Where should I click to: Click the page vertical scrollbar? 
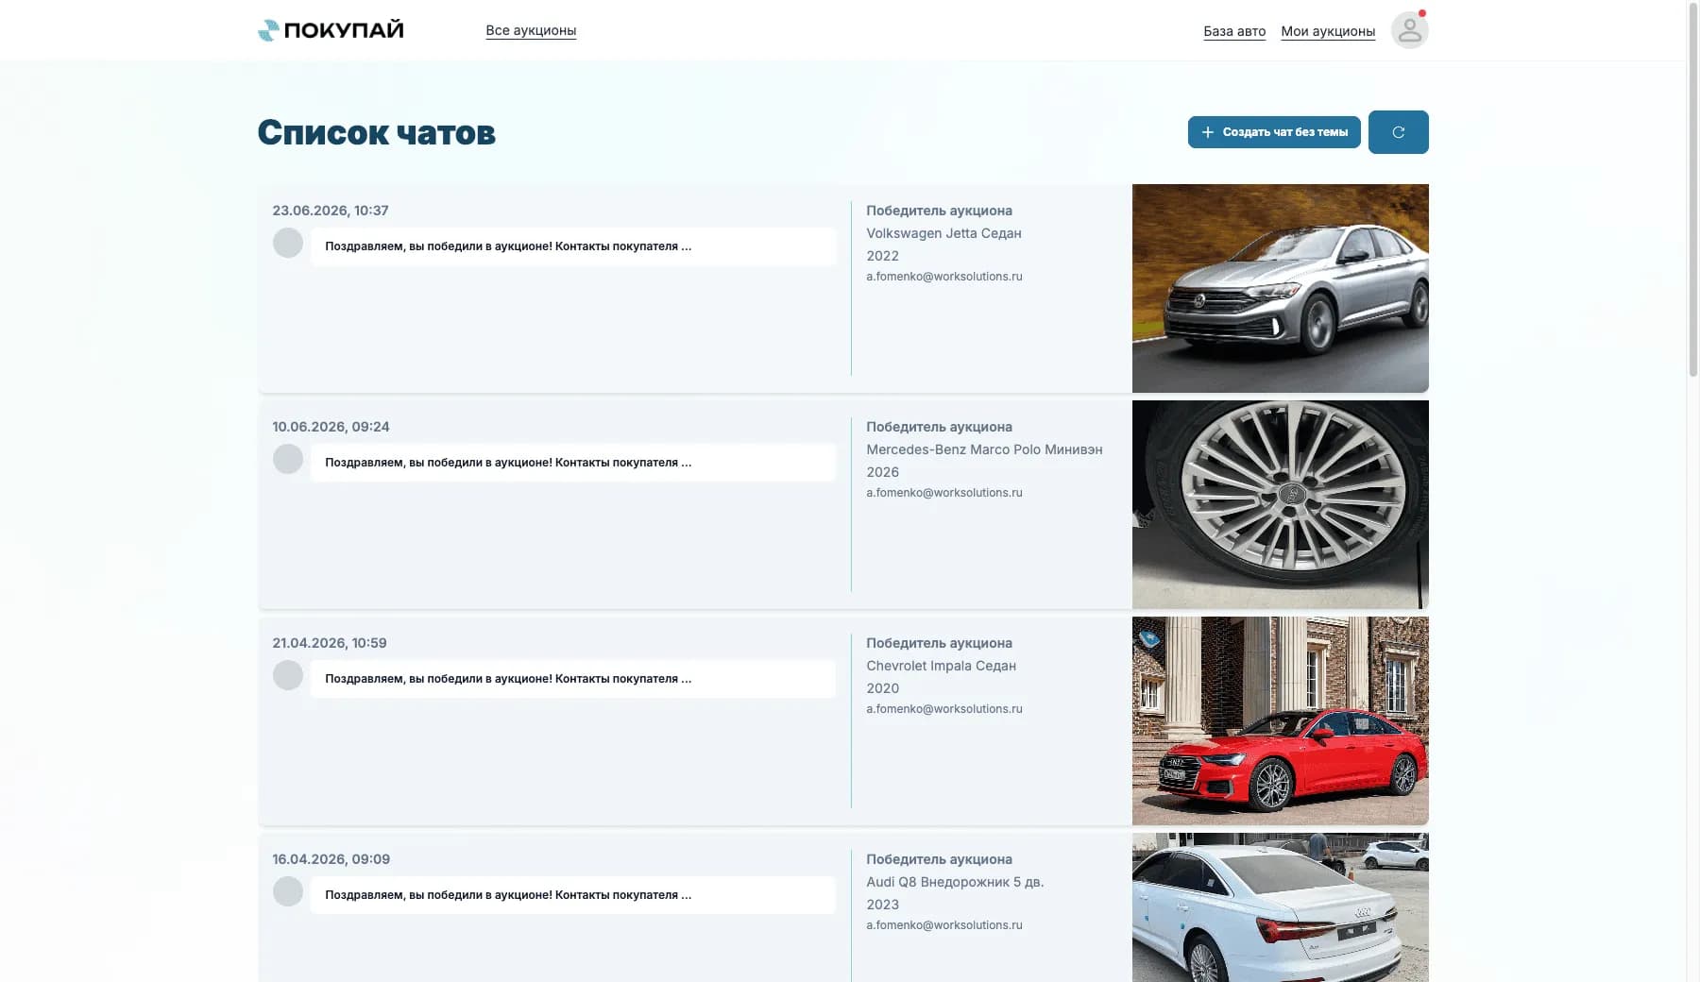(1692, 189)
